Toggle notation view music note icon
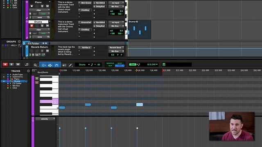The image size is (262, 147). click(x=27, y=65)
